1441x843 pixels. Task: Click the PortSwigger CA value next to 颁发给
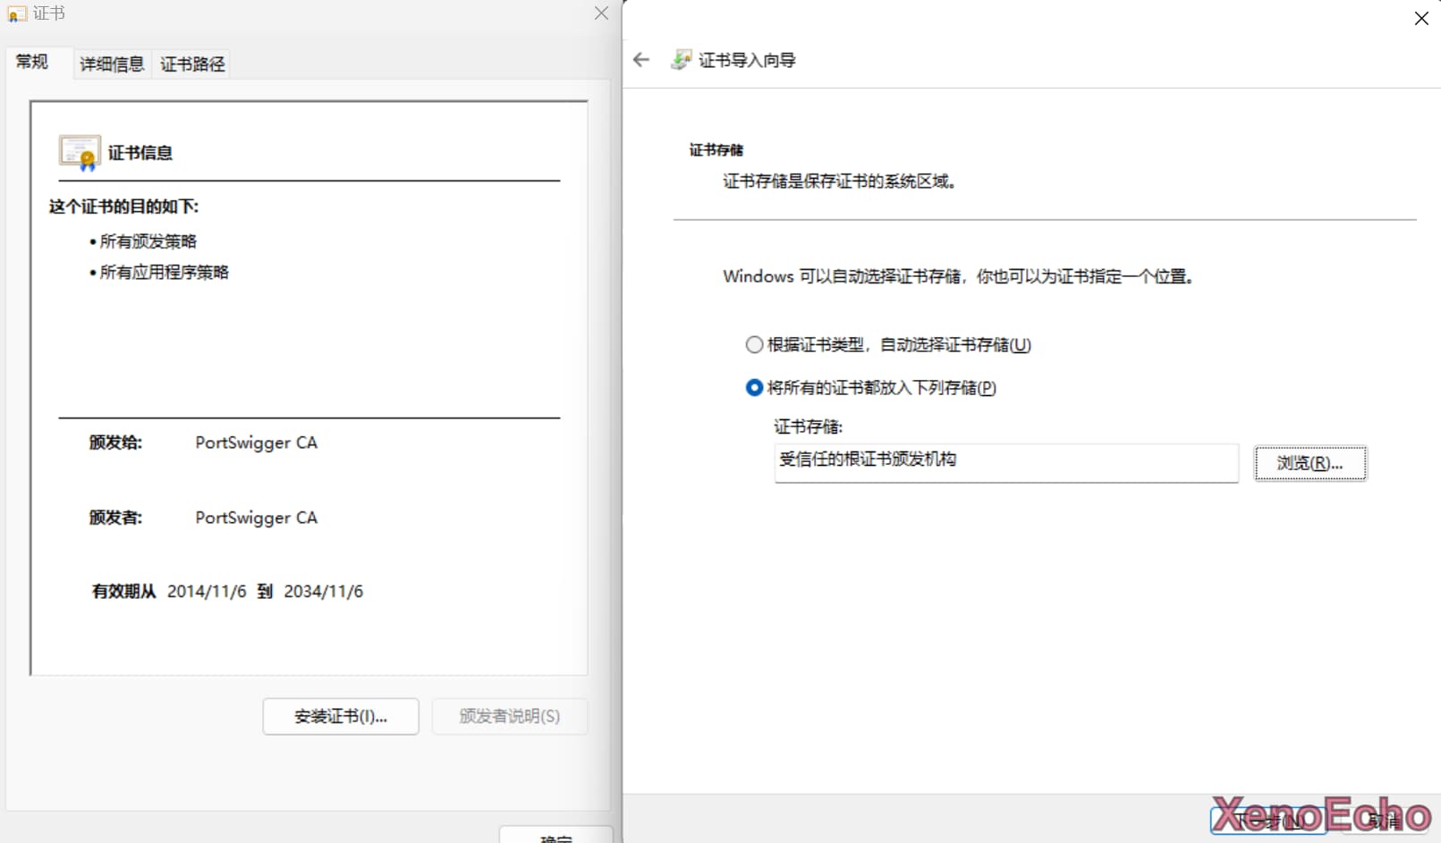(x=256, y=443)
